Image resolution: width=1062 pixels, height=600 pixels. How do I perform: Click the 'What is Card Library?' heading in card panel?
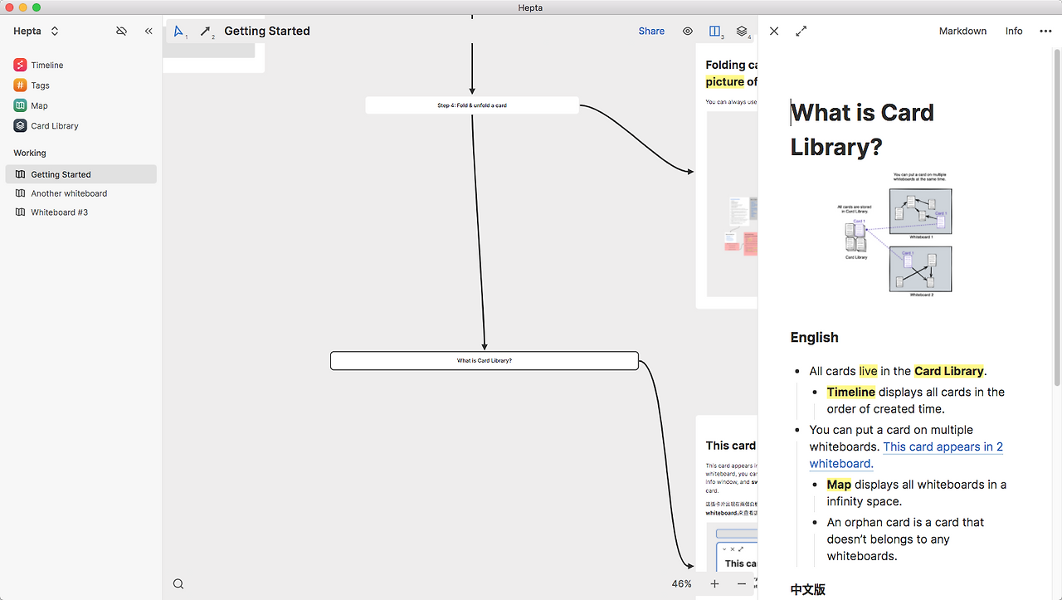tap(862, 129)
